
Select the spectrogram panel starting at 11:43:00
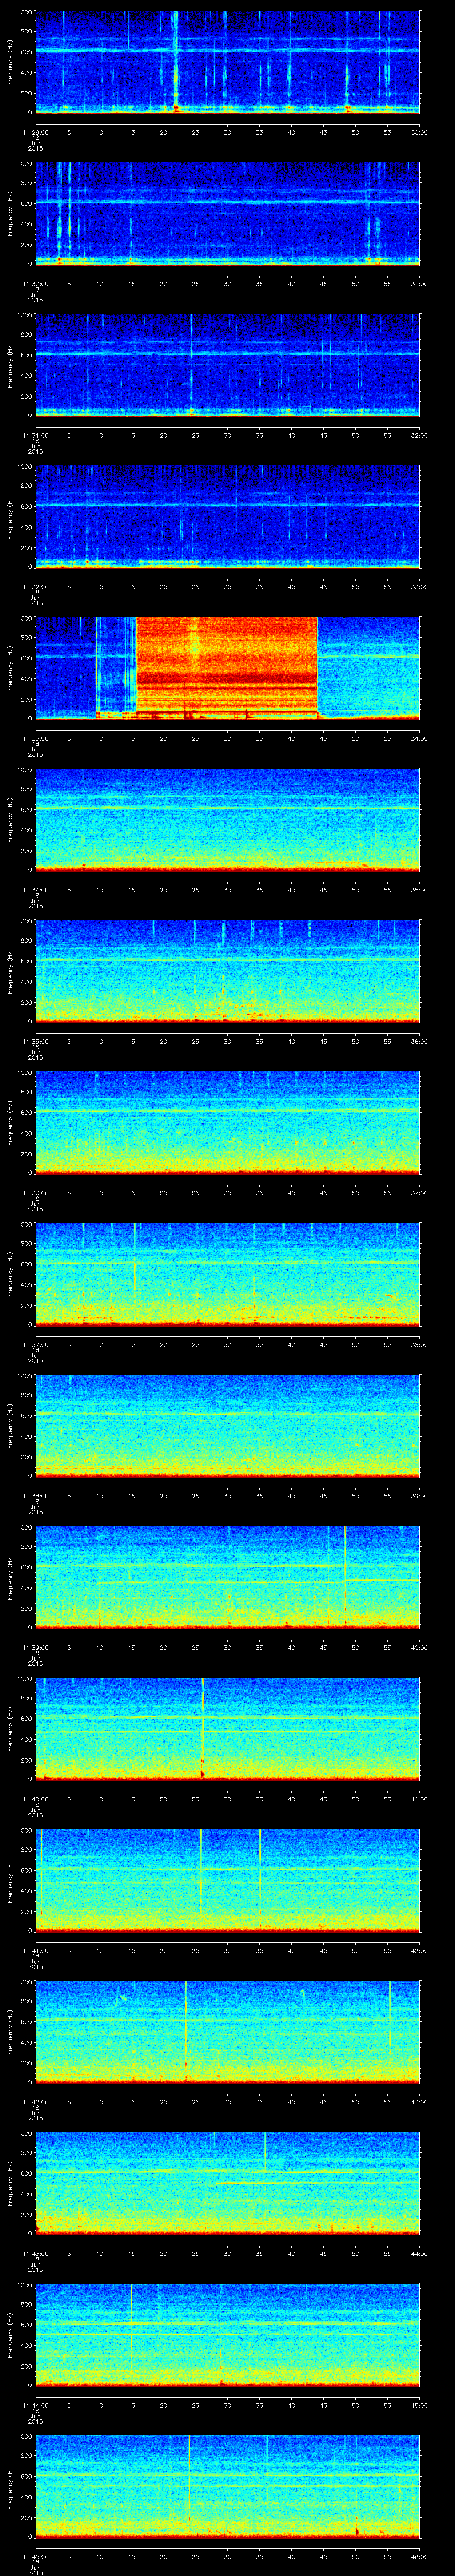click(x=228, y=2183)
